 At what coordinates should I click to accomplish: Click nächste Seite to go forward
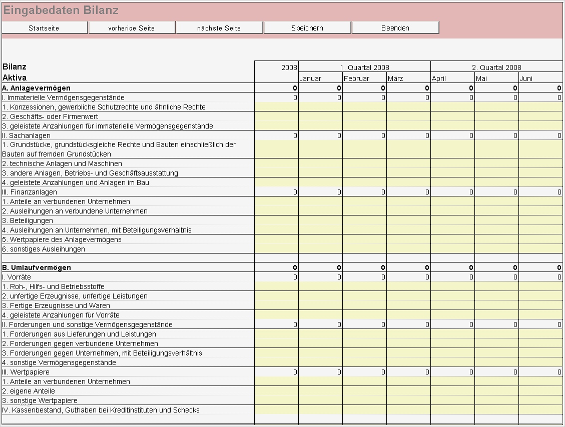pyautogui.click(x=219, y=27)
